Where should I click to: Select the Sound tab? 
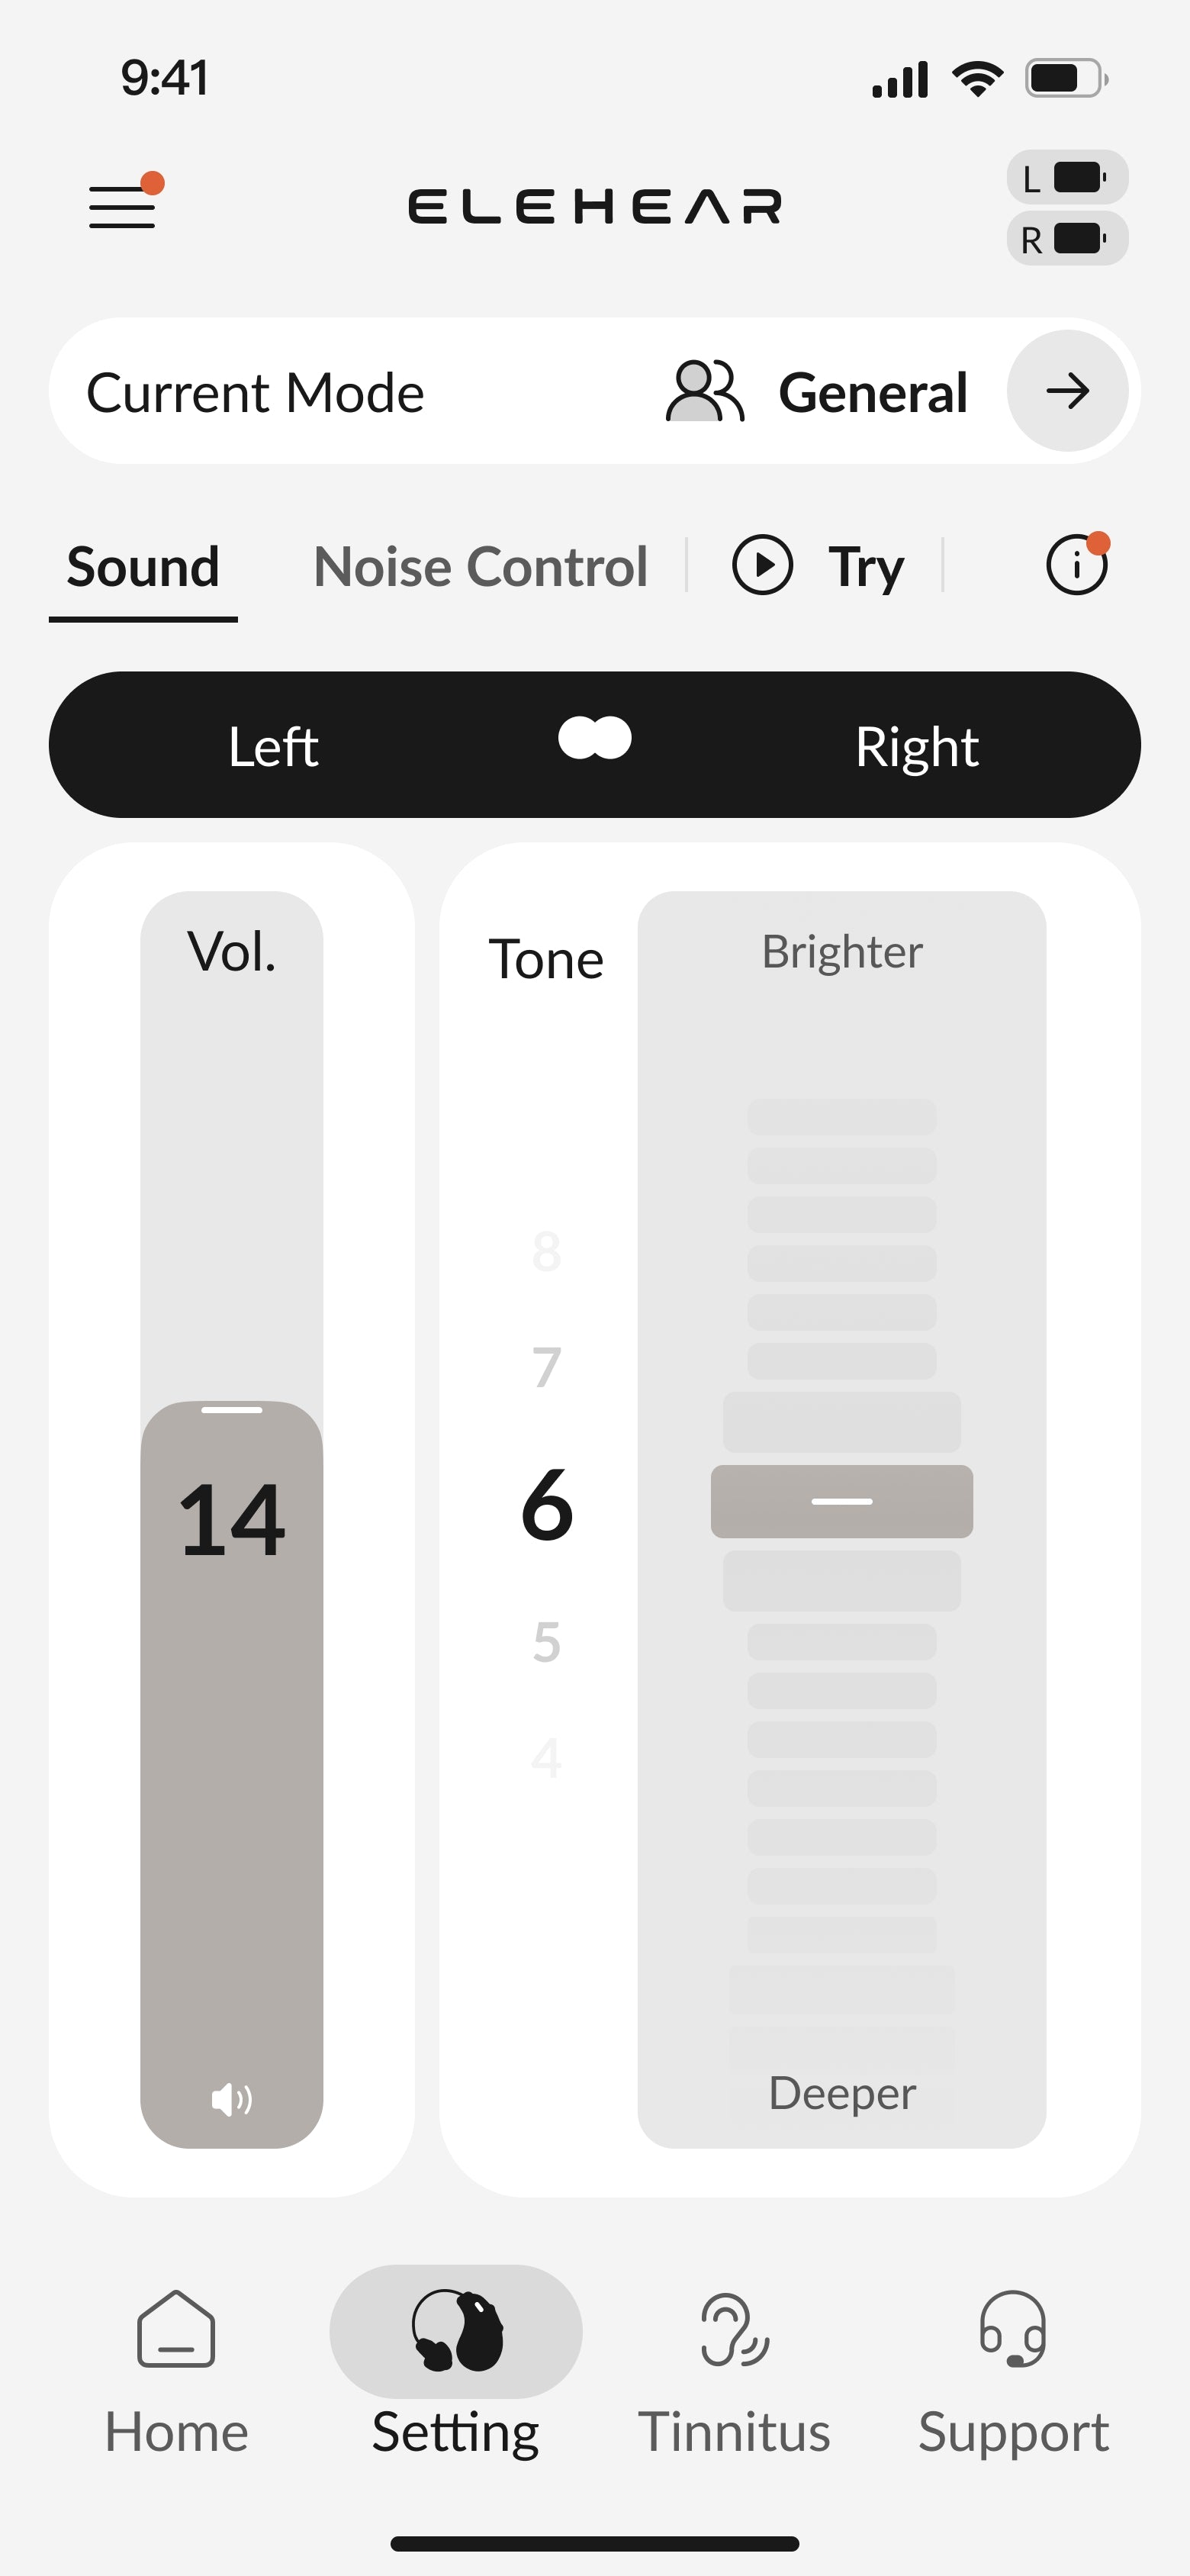tap(143, 567)
